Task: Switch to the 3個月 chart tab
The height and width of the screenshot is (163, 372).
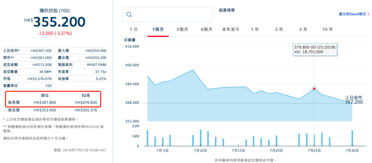Action: (182, 30)
